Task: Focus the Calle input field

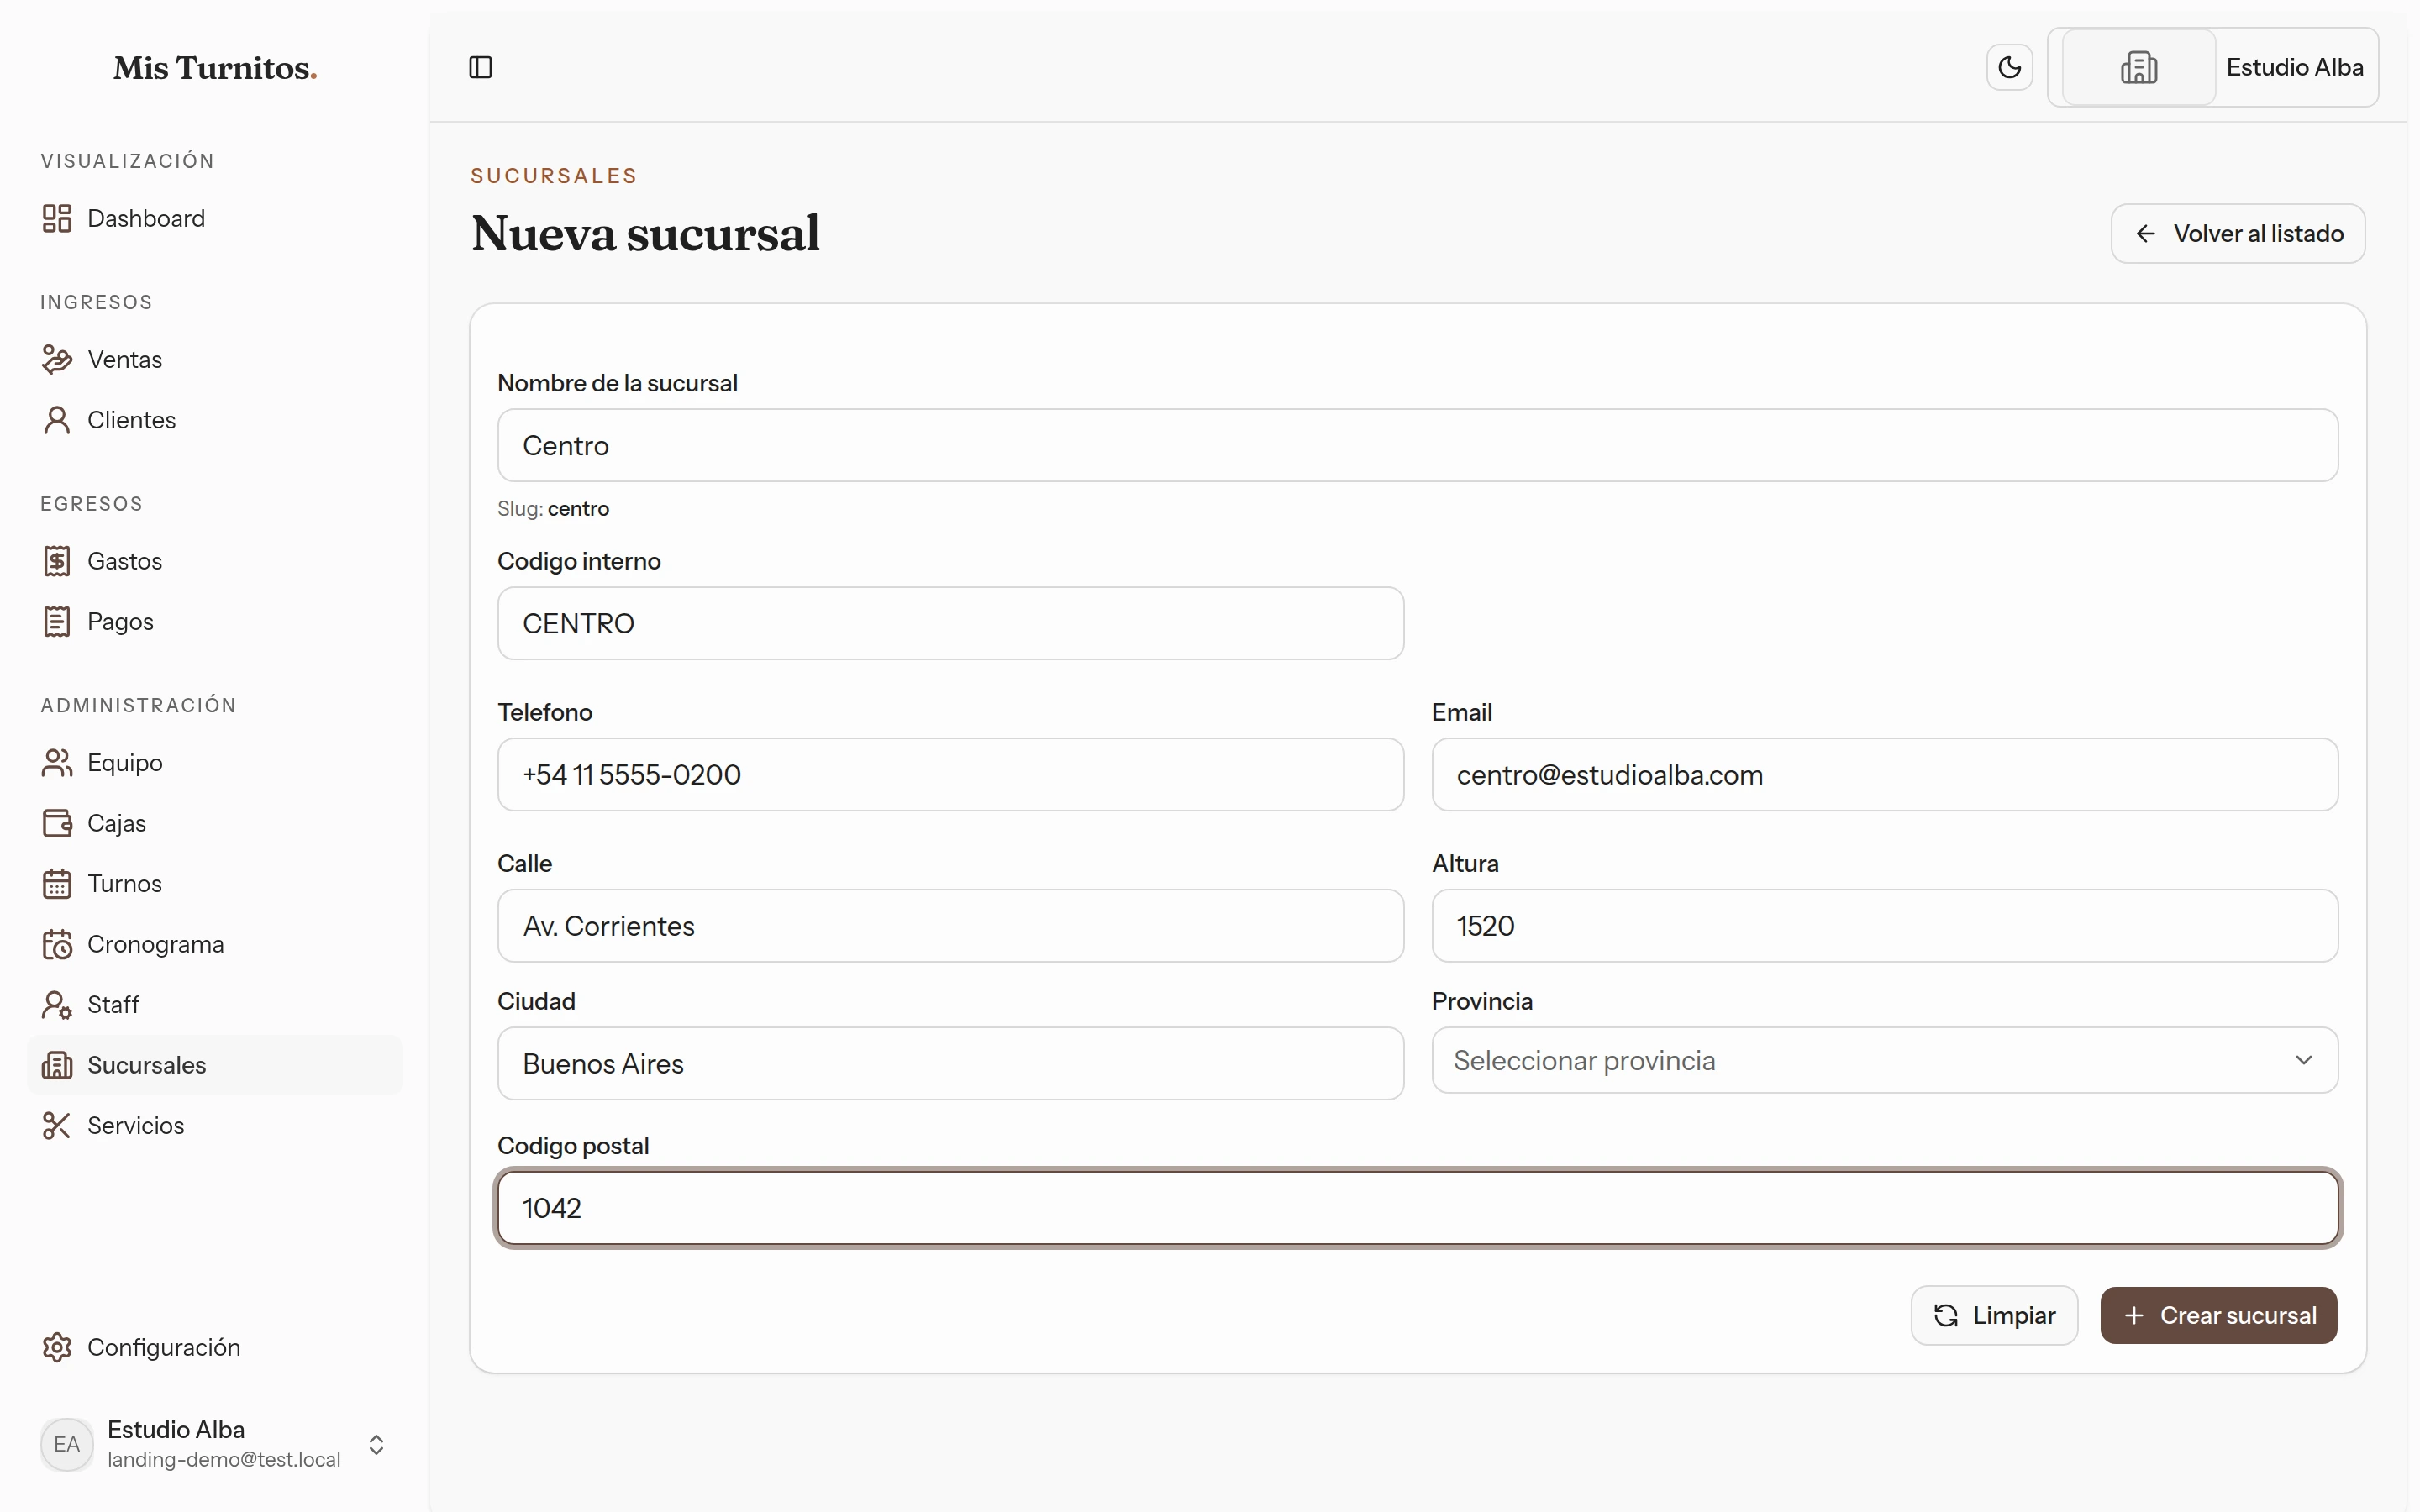Action: coord(950,925)
